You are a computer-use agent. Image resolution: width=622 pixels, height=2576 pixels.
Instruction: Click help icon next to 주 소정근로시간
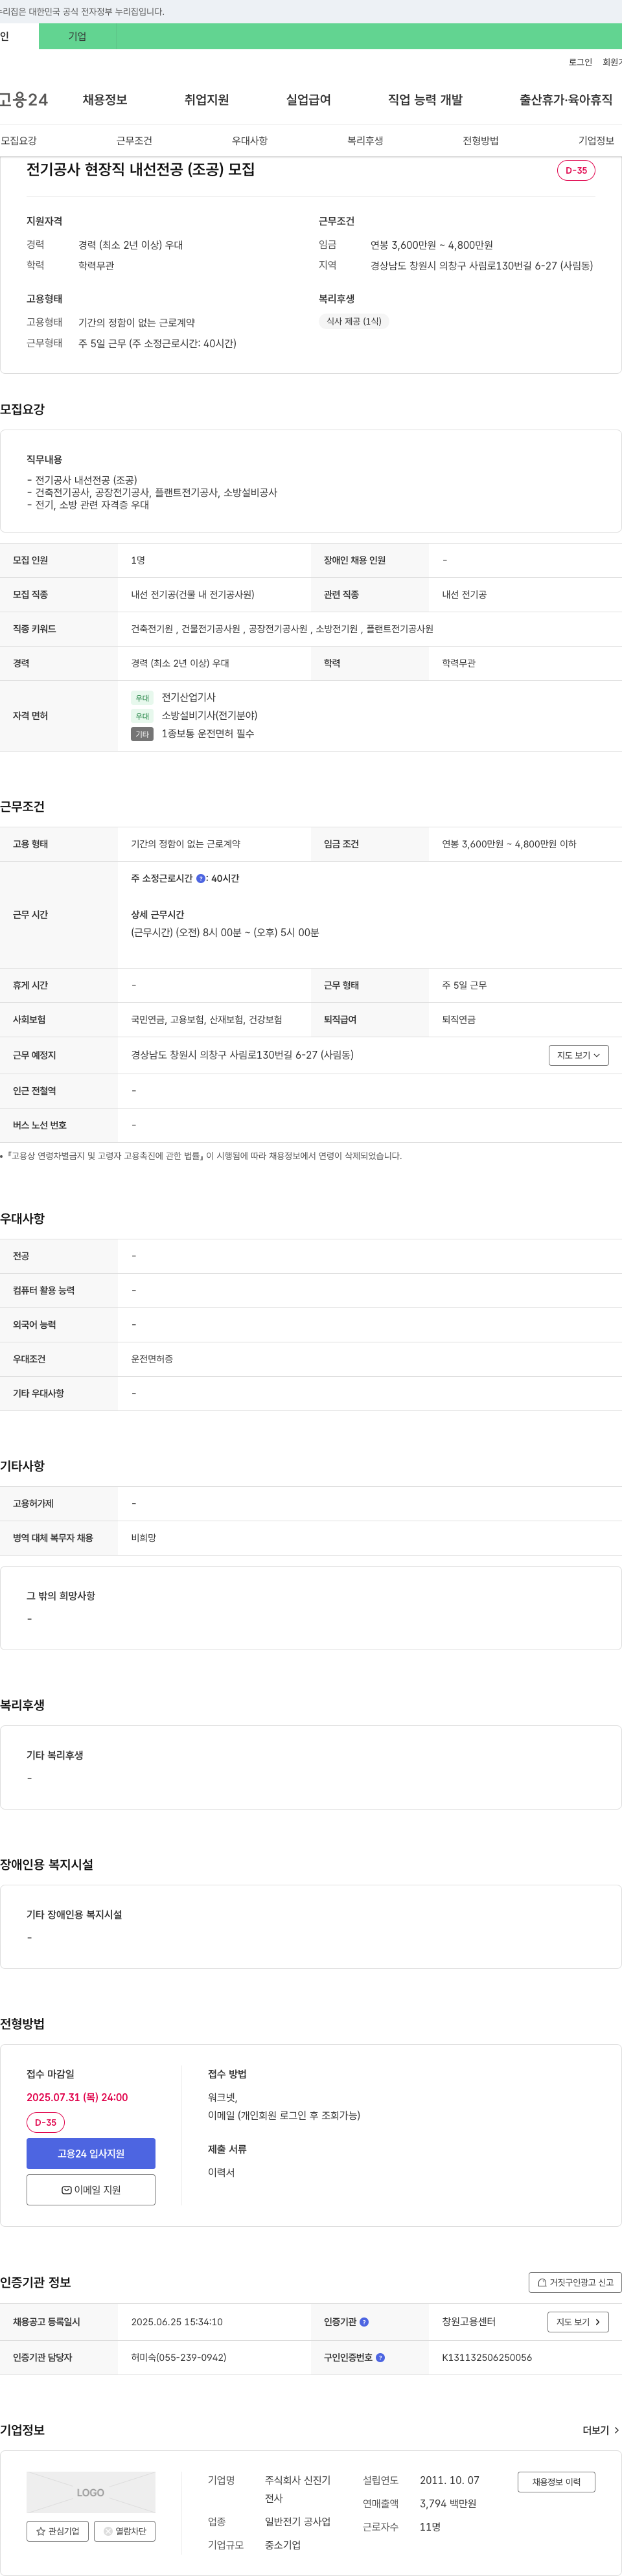[201, 879]
